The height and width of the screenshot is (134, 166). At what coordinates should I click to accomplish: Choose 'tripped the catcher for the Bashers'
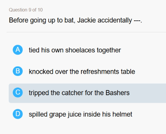79,93
